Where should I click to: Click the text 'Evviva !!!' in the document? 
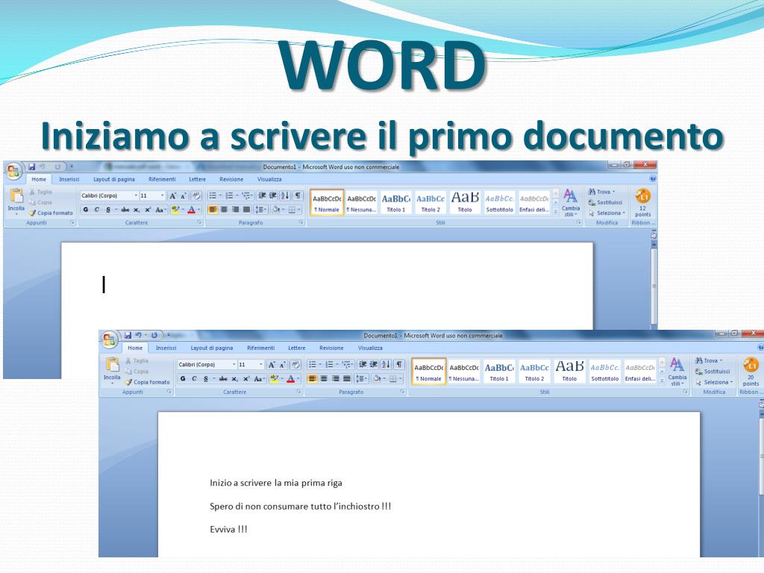click(x=228, y=529)
